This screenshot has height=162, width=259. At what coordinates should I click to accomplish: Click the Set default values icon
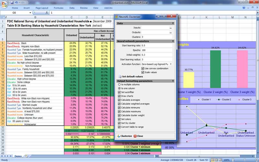click(120, 77)
